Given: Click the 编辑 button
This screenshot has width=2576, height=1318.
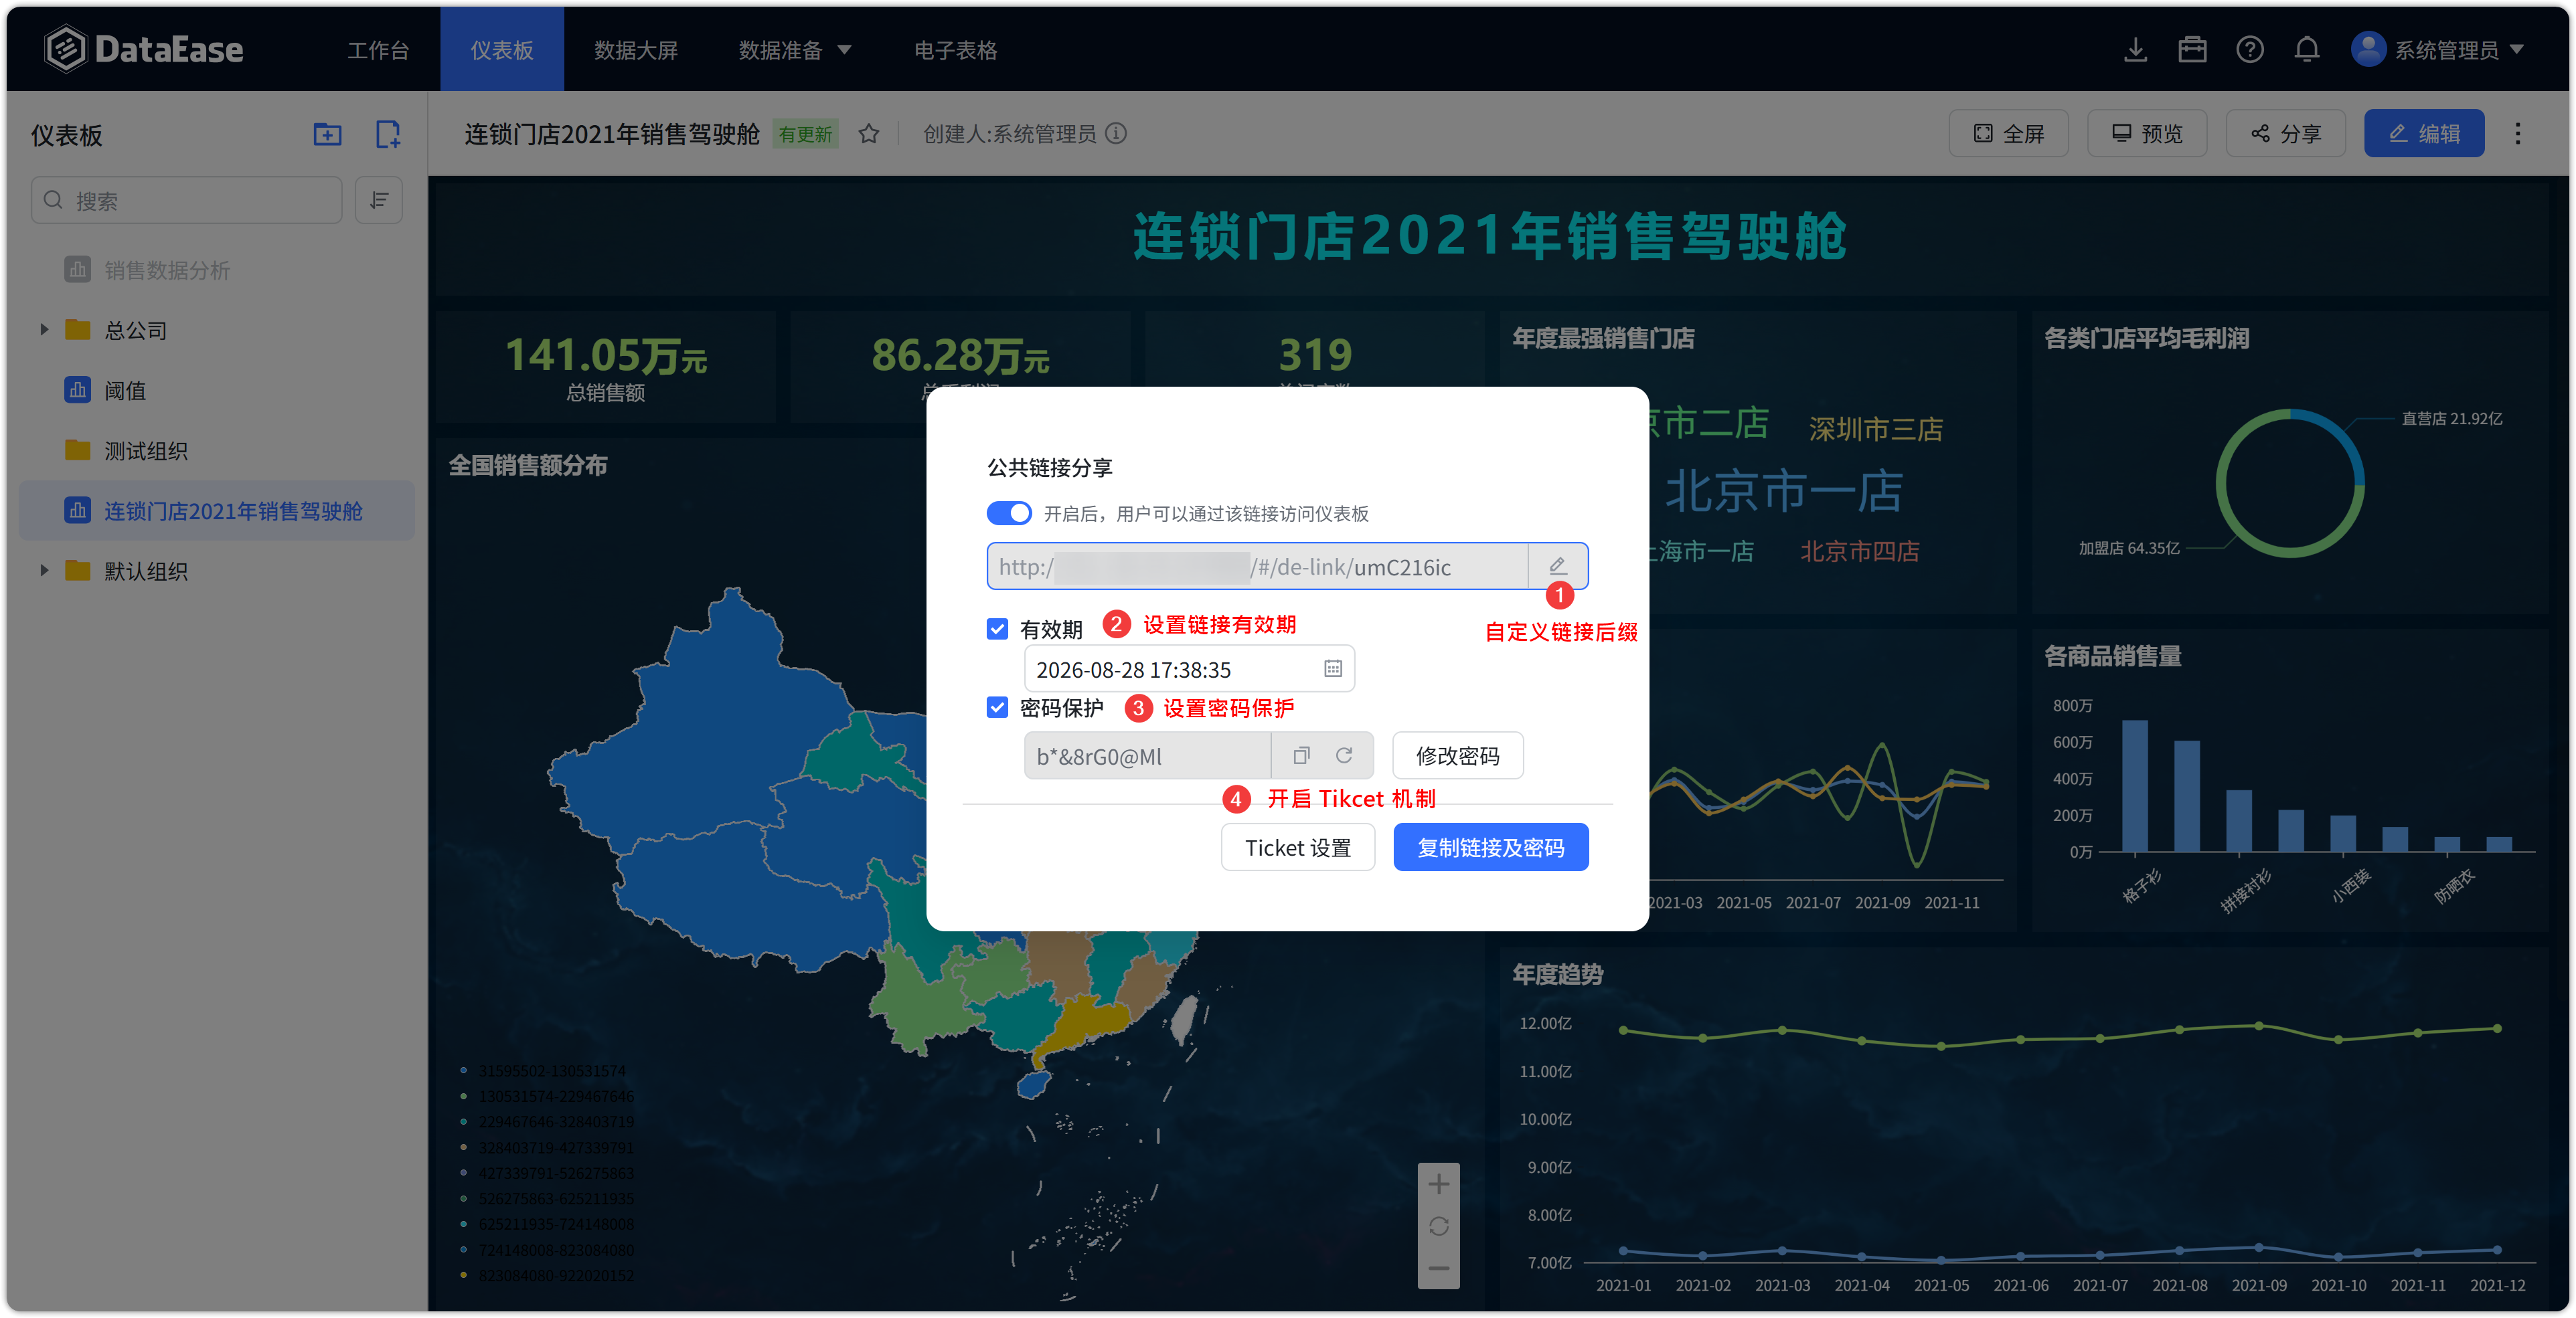Looking at the screenshot, I should click(2424, 134).
